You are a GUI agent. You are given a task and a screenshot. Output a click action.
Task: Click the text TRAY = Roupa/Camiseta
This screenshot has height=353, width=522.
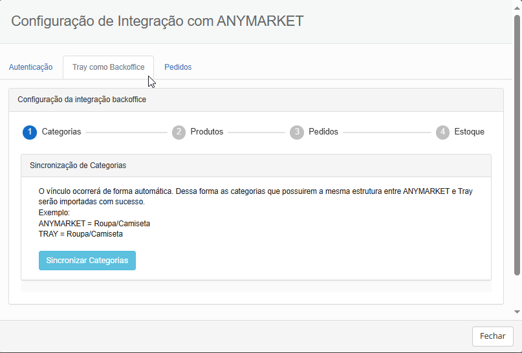pos(81,234)
